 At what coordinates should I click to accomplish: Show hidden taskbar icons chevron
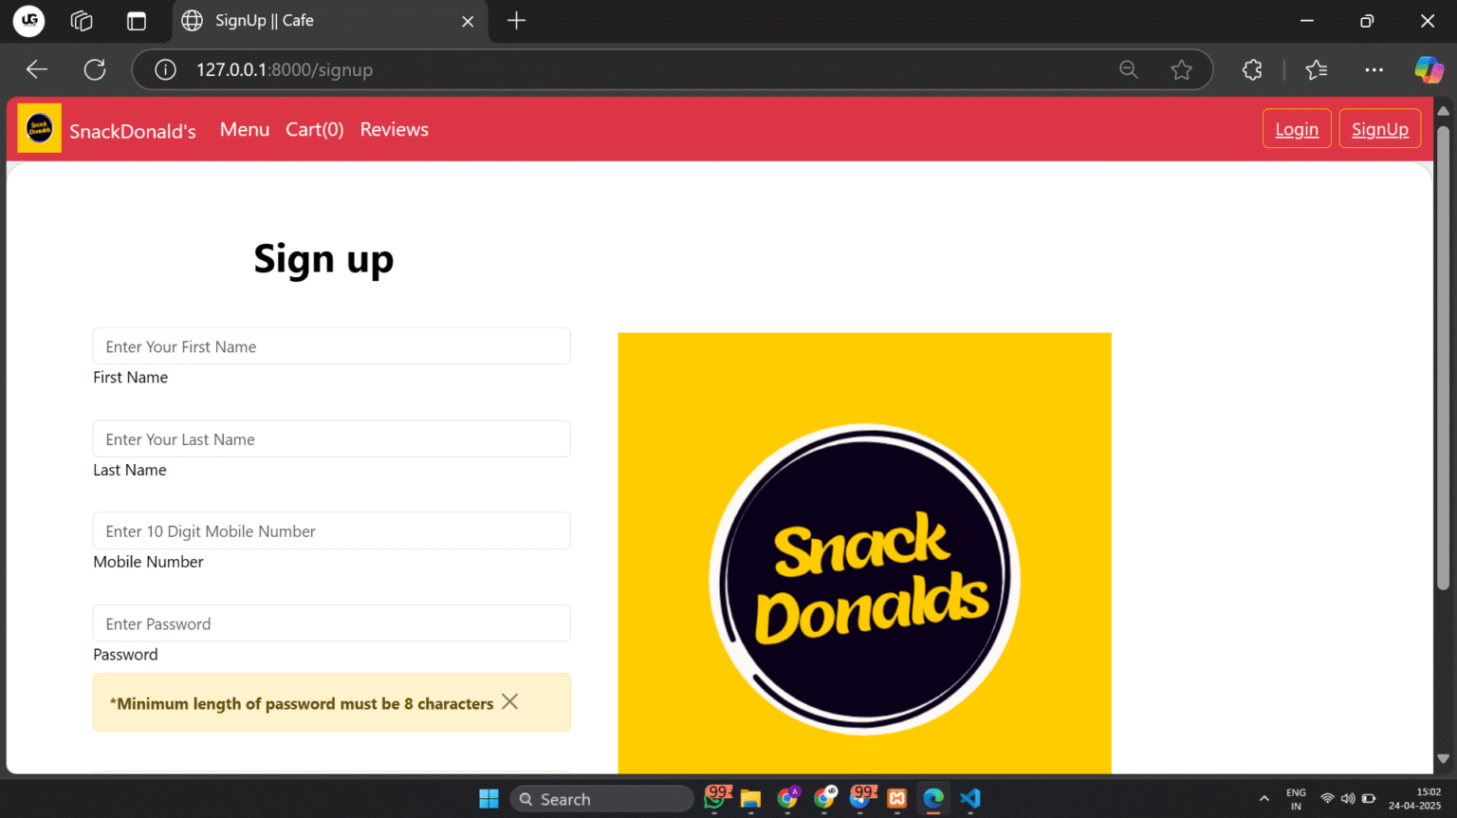coord(1264,798)
